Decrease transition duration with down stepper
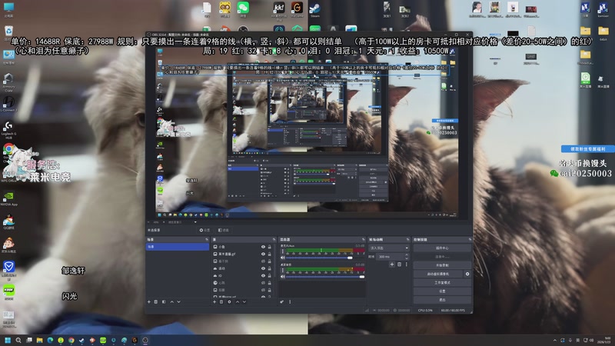This screenshot has width=615, height=346. click(x=407, y=258)
